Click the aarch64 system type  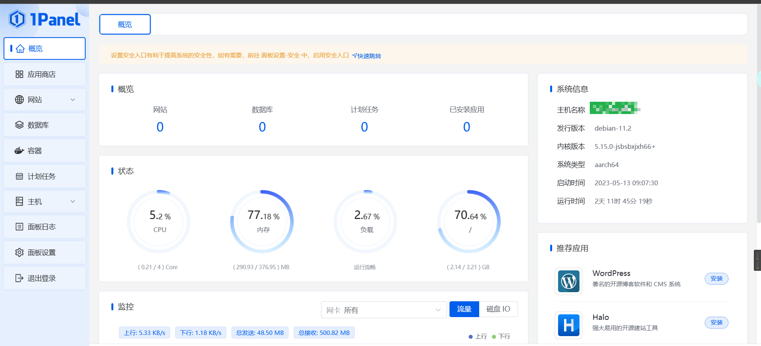[x=606, y=165]
